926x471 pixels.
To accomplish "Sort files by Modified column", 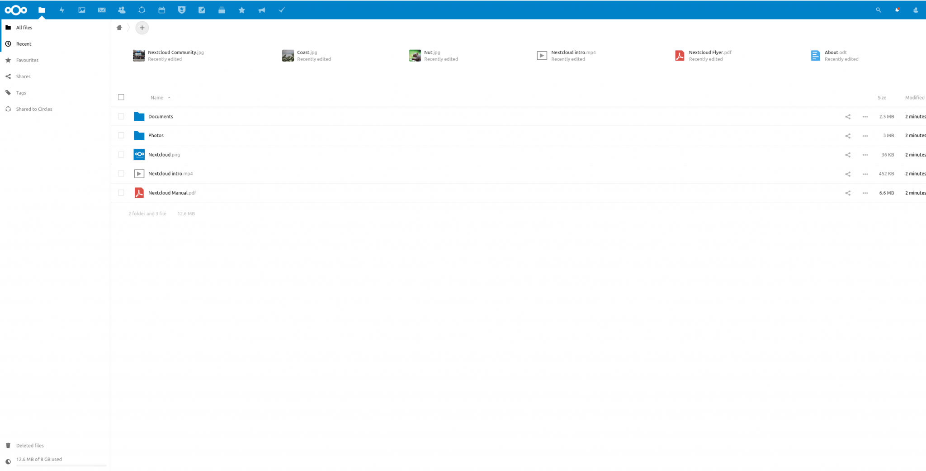I will pyautogui.click(x=915, y=98).
